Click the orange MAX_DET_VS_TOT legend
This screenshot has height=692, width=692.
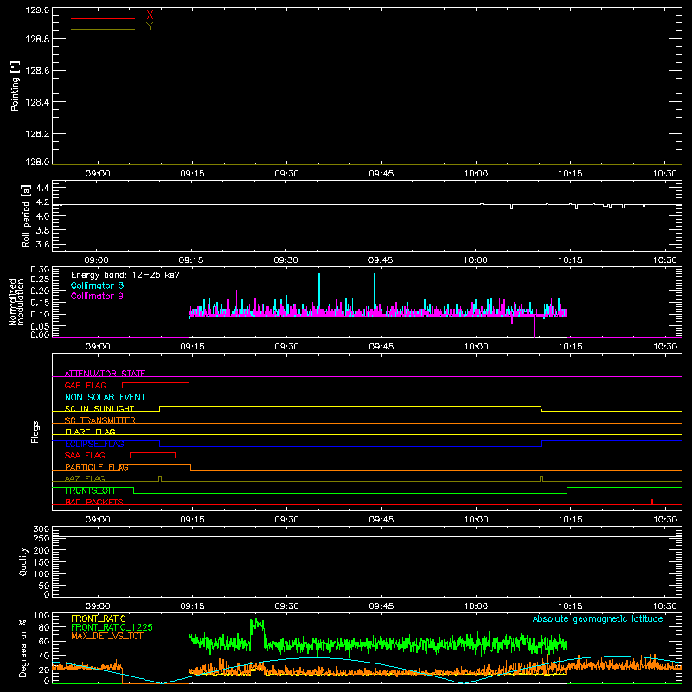[107, 636]
